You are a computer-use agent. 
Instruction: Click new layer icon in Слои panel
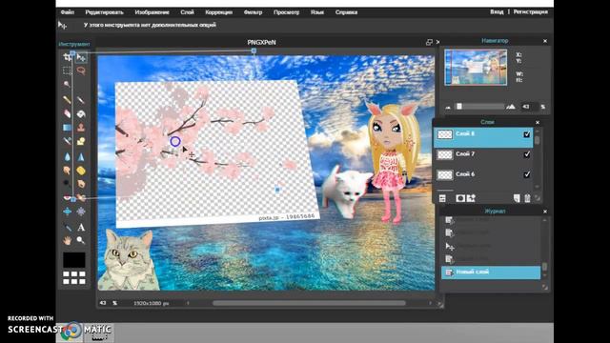click(x=517, y=198)
